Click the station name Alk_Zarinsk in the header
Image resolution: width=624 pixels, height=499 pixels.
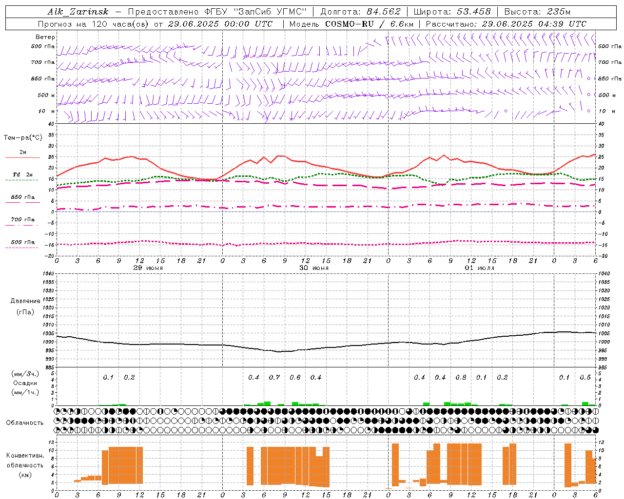pyautogui.click(x=78, y=12)
